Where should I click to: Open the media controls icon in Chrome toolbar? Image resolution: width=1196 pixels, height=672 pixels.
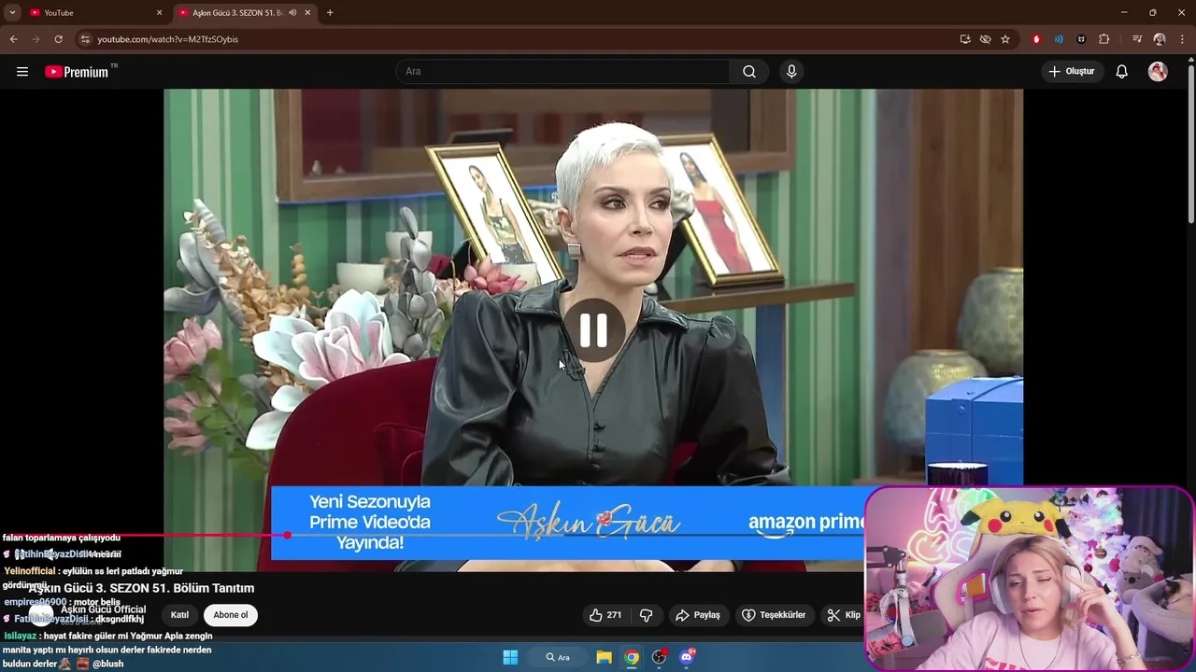[x=1137, y=39]
